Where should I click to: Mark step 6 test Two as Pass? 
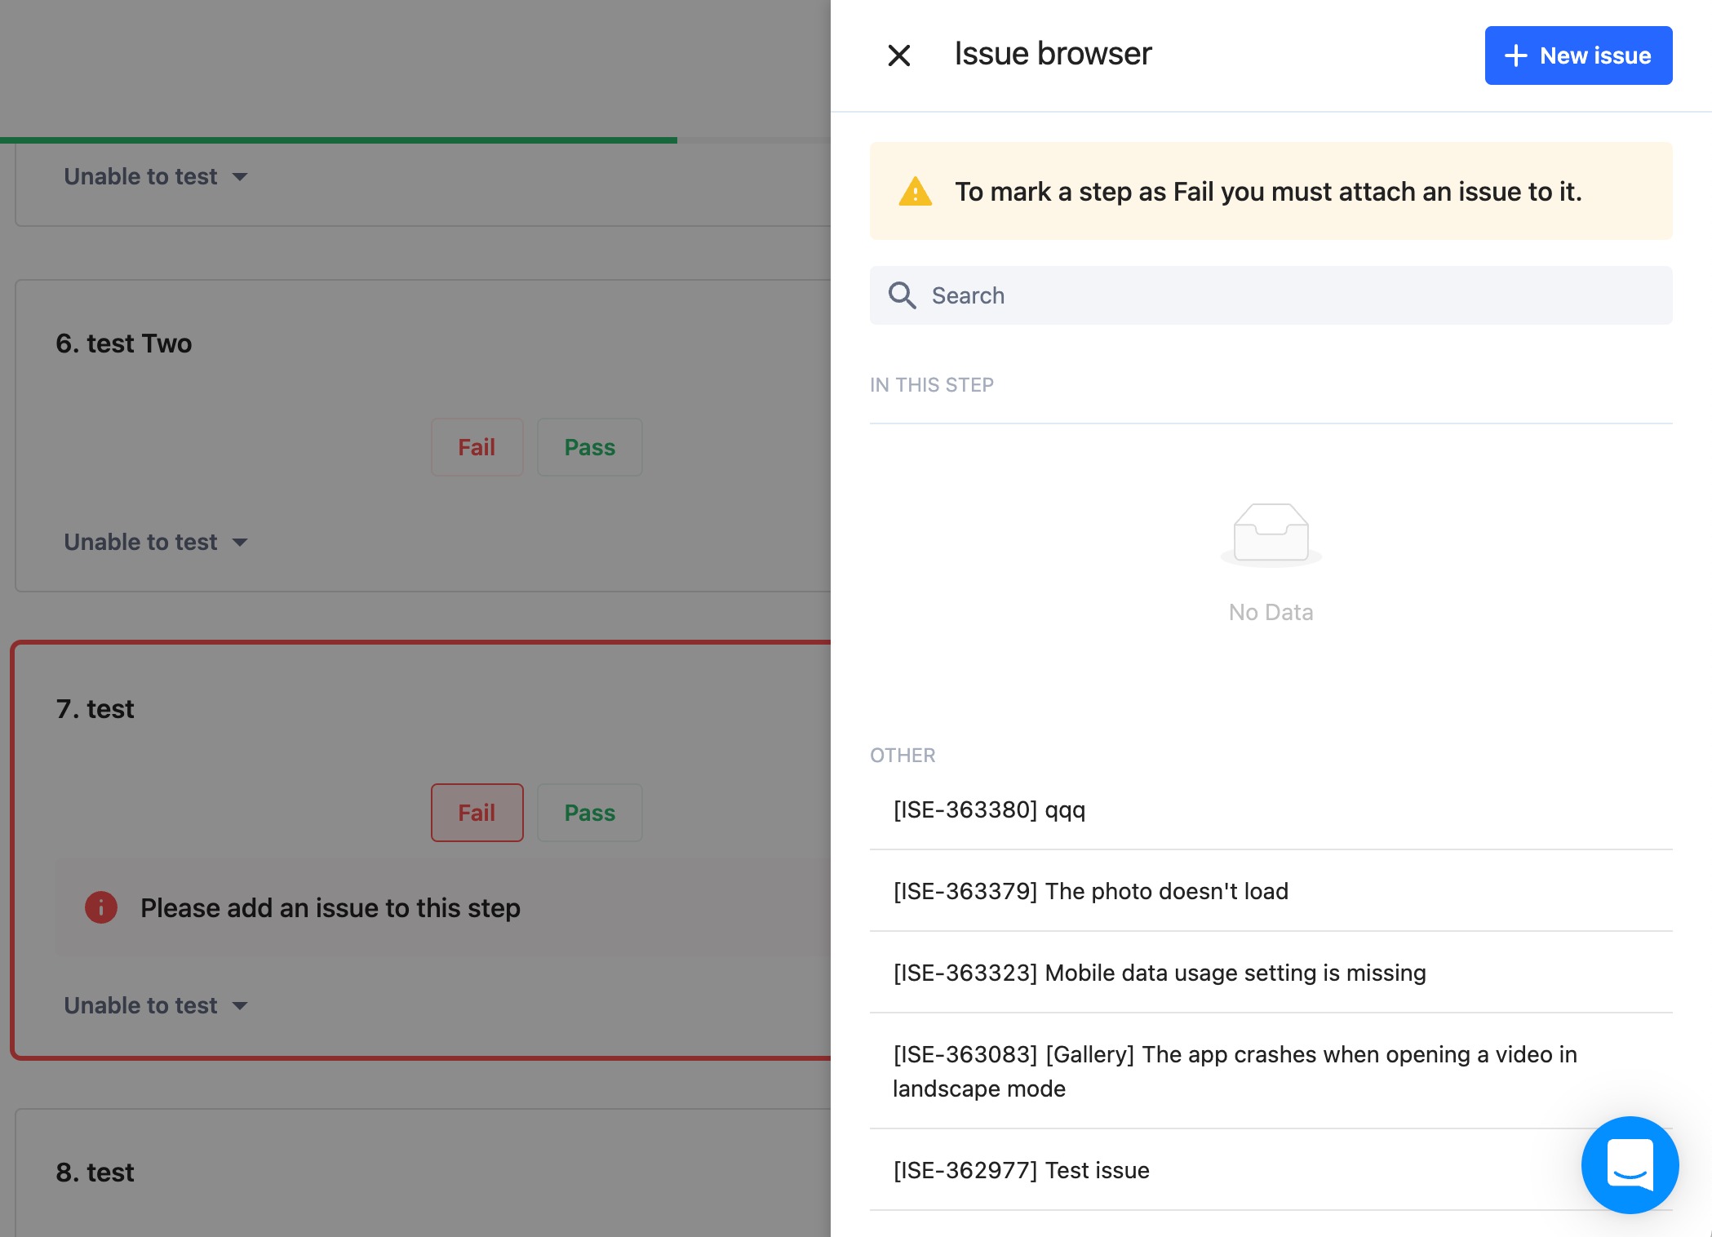pos(589,447)
